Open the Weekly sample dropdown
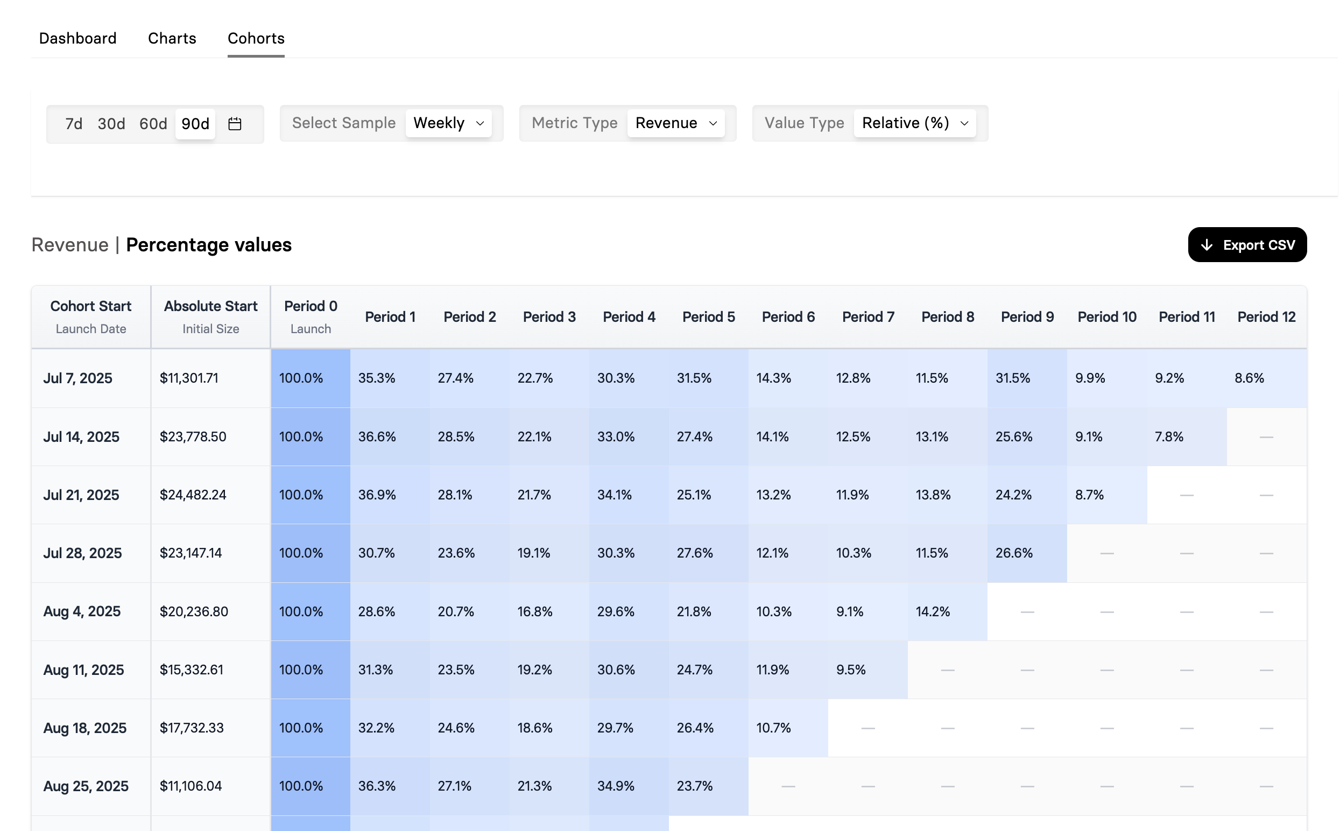 448,123
